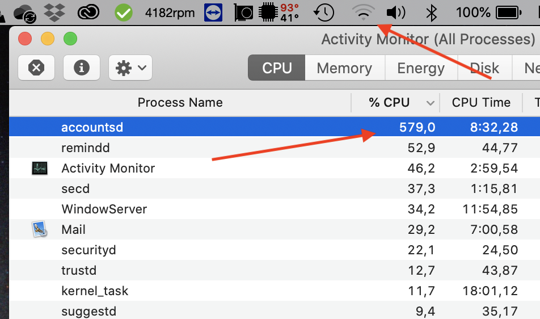The width and height of the screenshot is (540, 319).
Task: Select the CPU tab
Action: (x=277, y=68)
